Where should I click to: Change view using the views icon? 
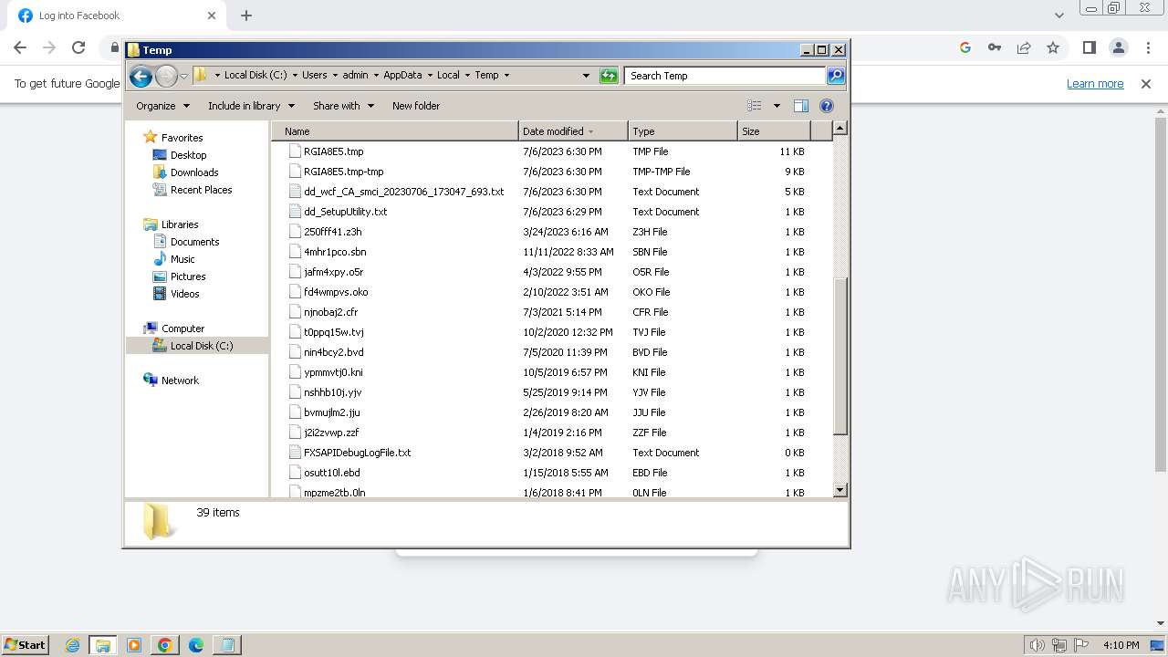[755, 106]
